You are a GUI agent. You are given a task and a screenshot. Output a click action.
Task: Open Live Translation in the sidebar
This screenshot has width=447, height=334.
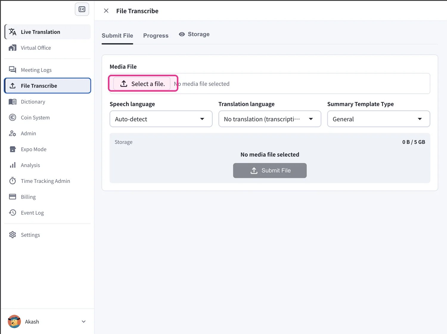(48, 32)
